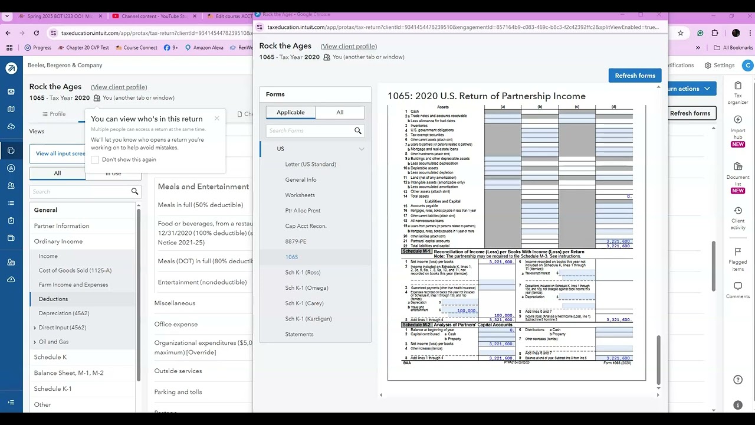Viewport: 755px width, 425px height.
Task: Expand the Oil and Gas item
Action: click(35, 342)
